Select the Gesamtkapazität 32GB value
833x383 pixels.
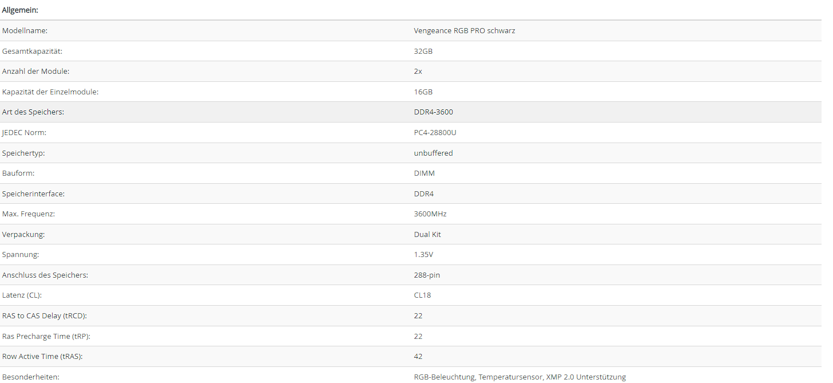pos(423,51)
